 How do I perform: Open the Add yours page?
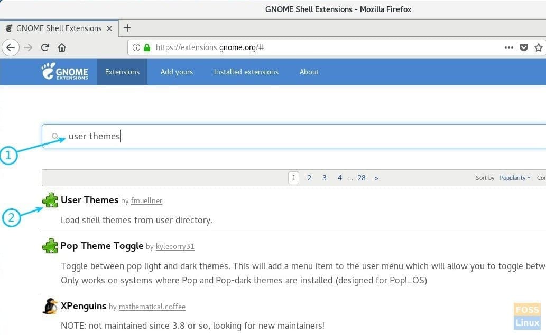coord(177,72)
